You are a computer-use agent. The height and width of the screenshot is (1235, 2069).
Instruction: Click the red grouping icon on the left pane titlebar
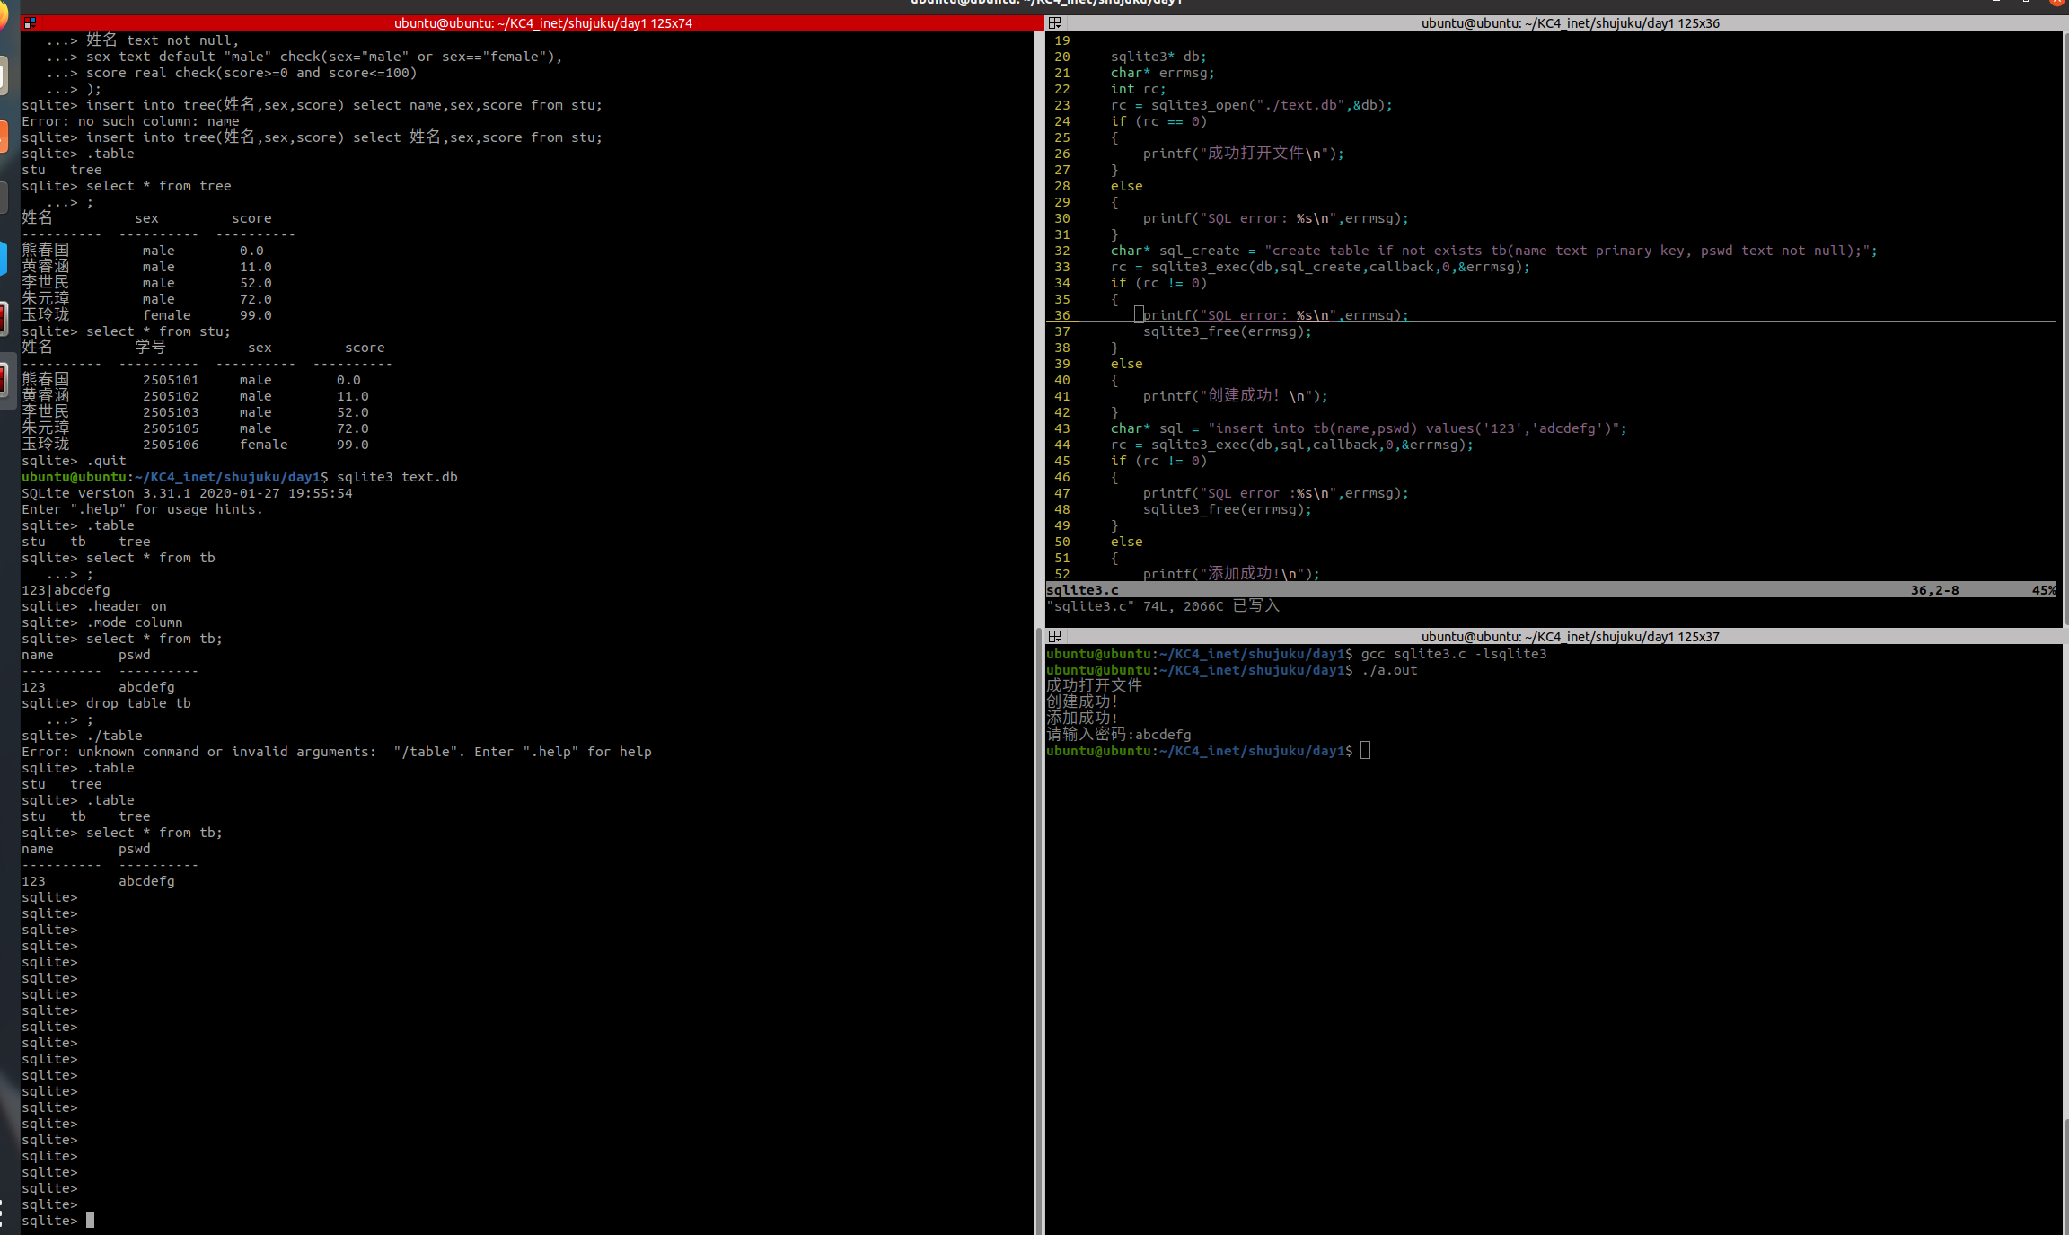click(30, 22)
